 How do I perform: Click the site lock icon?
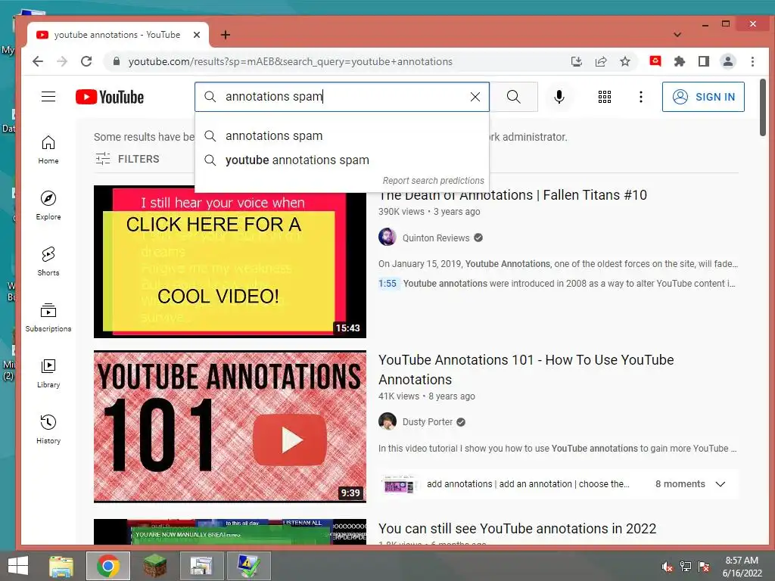tap(117, 61)
